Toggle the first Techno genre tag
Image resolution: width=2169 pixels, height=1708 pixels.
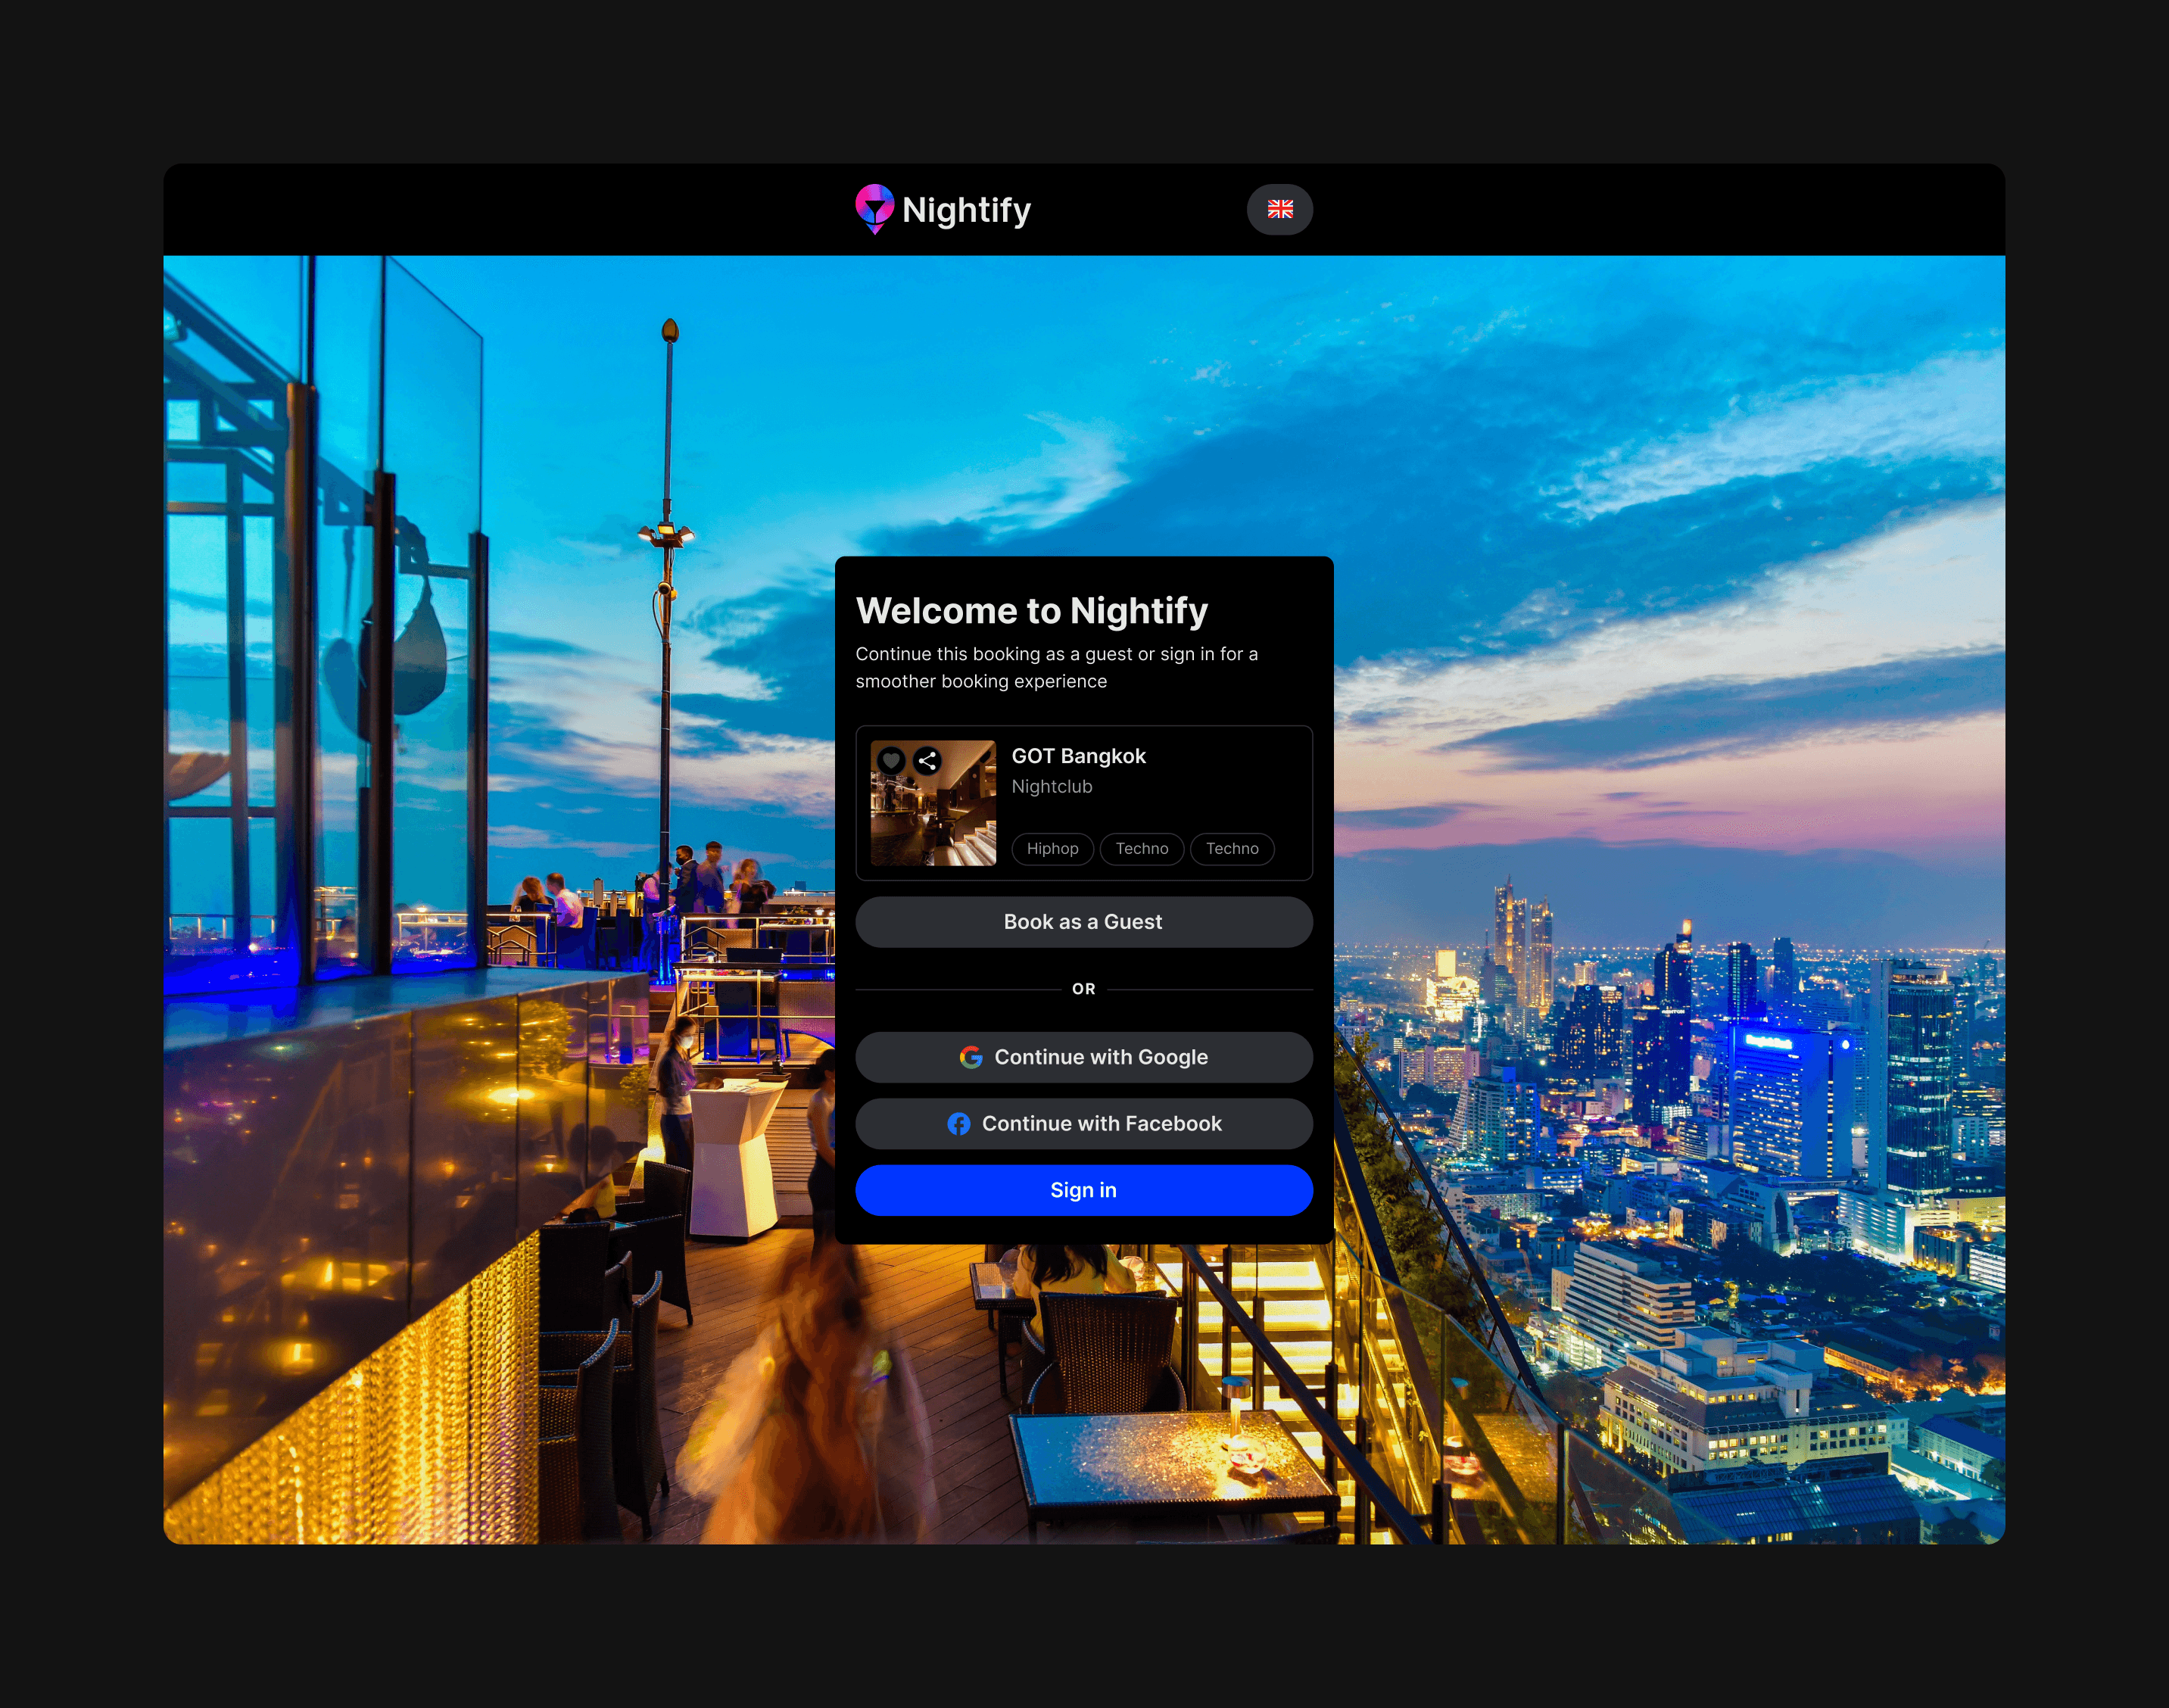[1141, 848]
